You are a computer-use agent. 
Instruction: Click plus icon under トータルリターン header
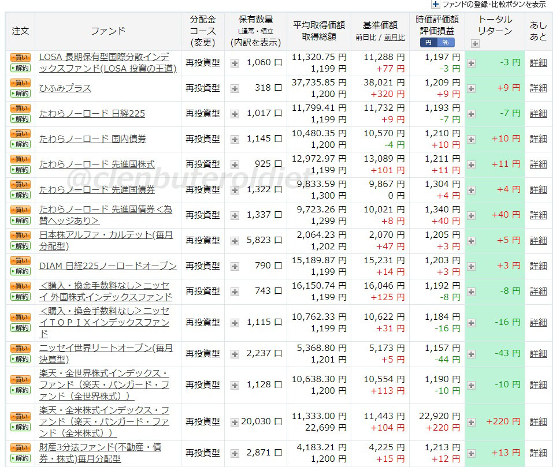[475, 44]
